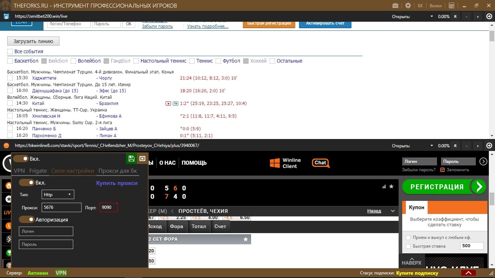The width and height of the screenshot is (495, 278).
Task: Toggle the Авторизация switch
Action: tap(26, 220)
